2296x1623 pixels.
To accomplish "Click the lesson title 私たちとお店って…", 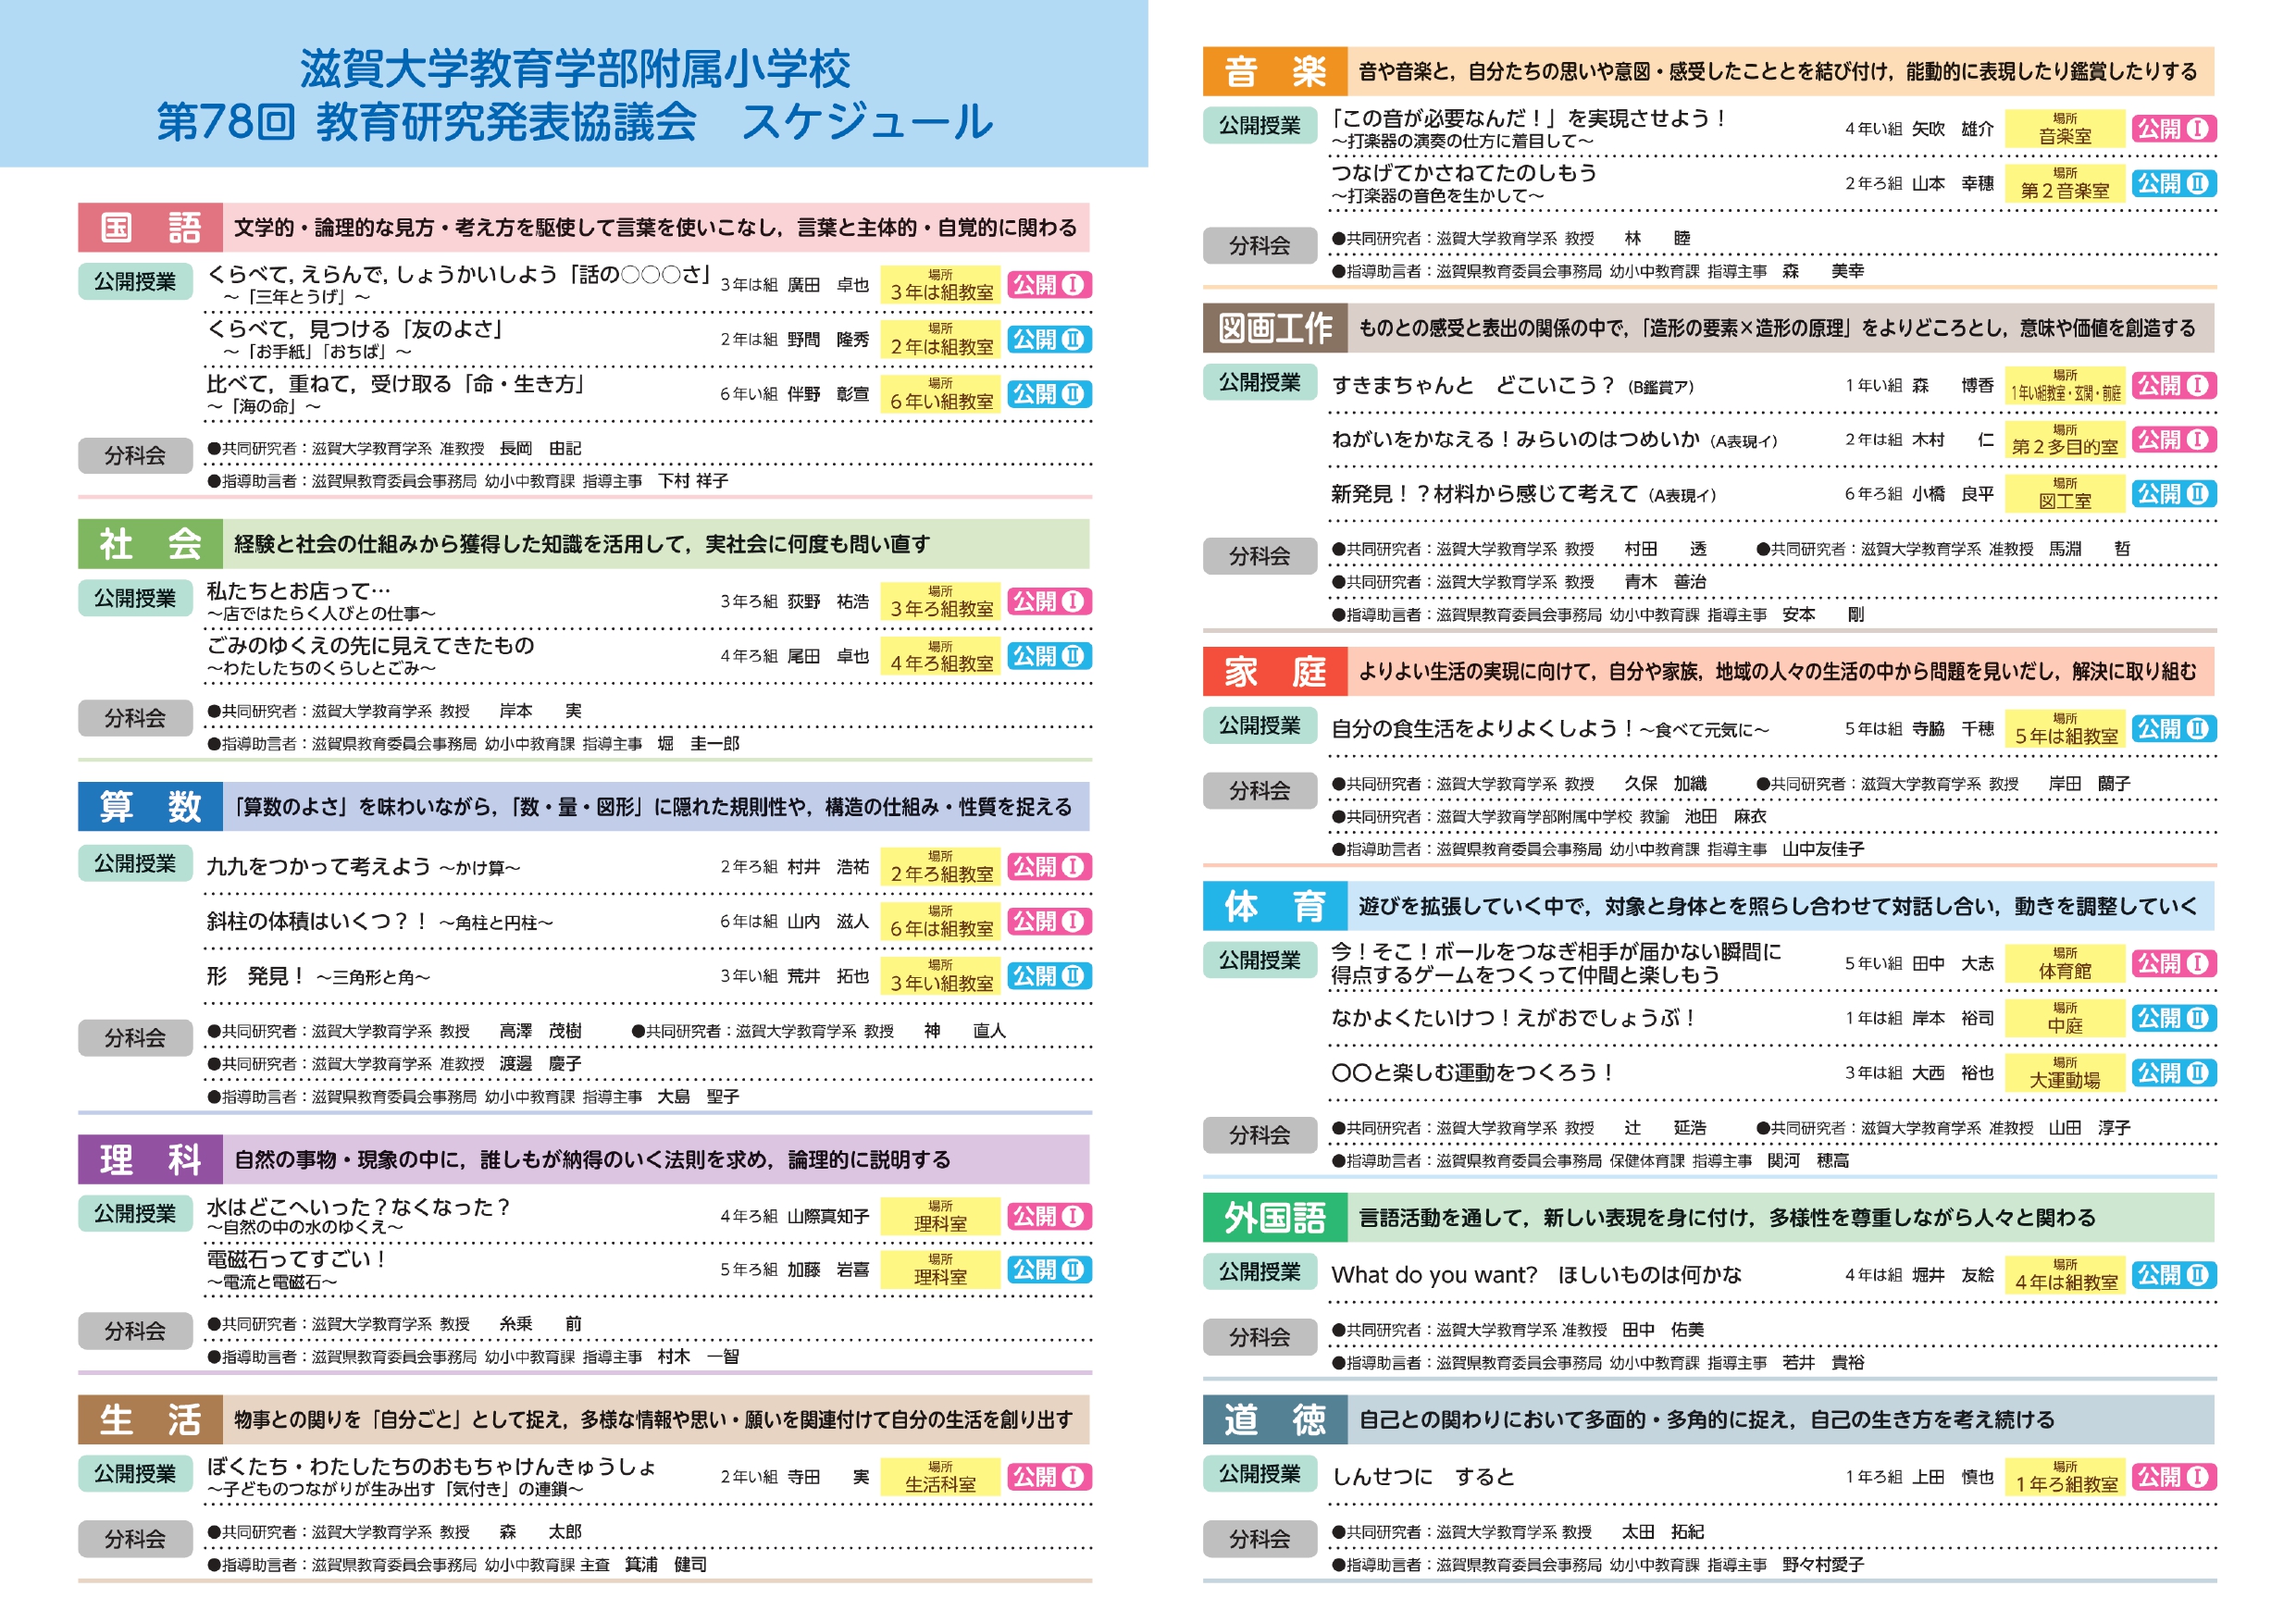I will coord(299,591).
